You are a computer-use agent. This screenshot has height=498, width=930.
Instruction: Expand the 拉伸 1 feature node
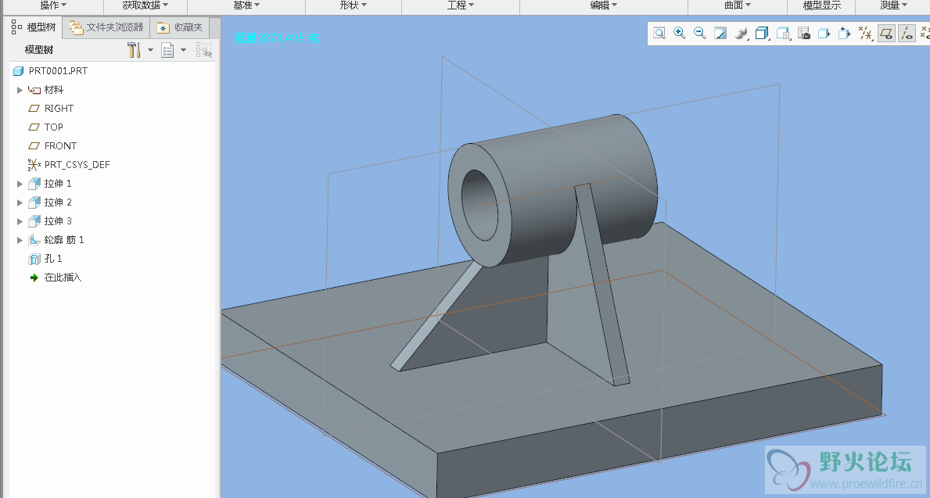coord(20,184)
